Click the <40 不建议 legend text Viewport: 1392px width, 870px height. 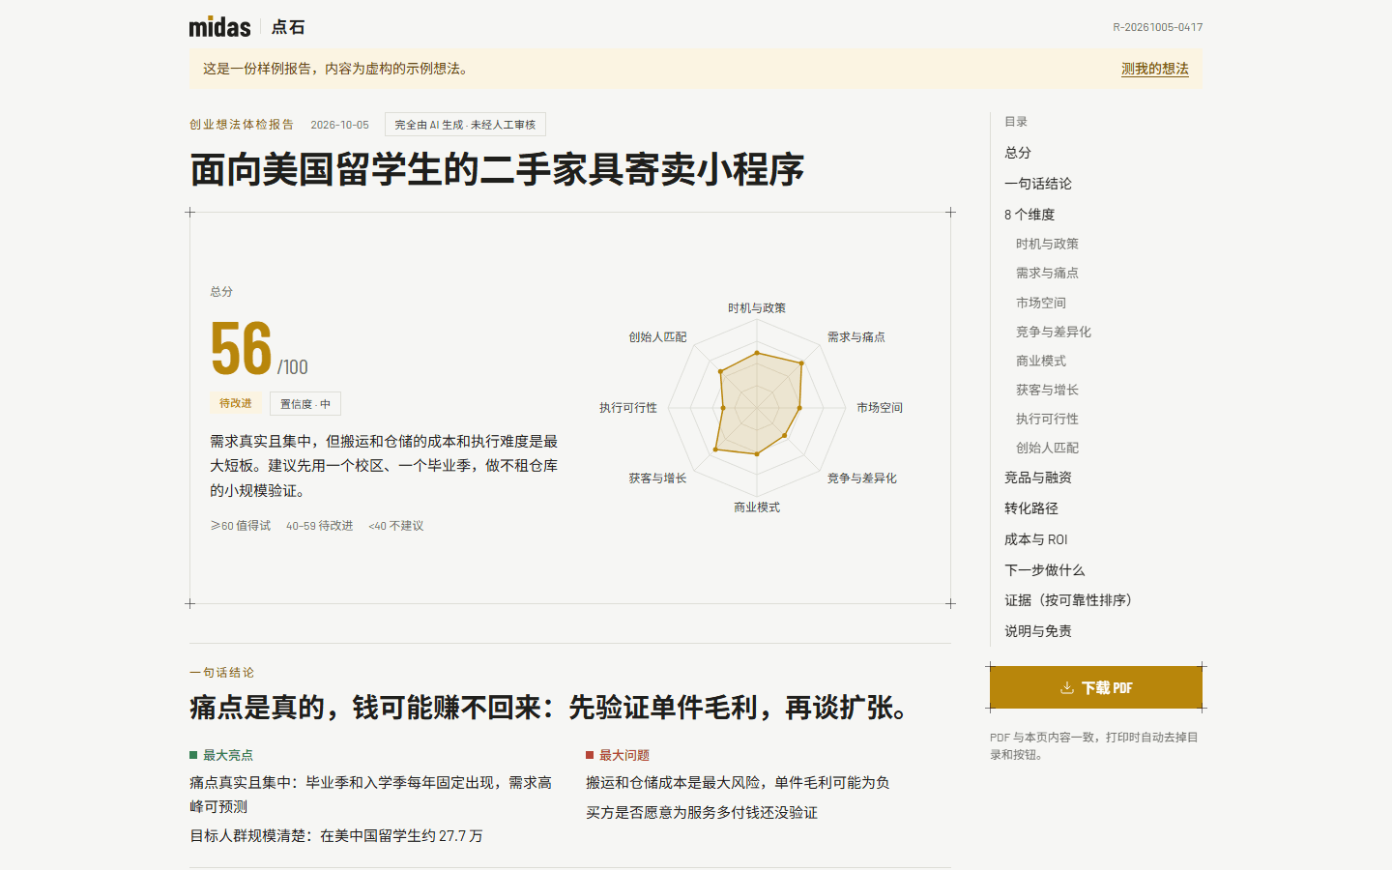[x=396, y=526]
